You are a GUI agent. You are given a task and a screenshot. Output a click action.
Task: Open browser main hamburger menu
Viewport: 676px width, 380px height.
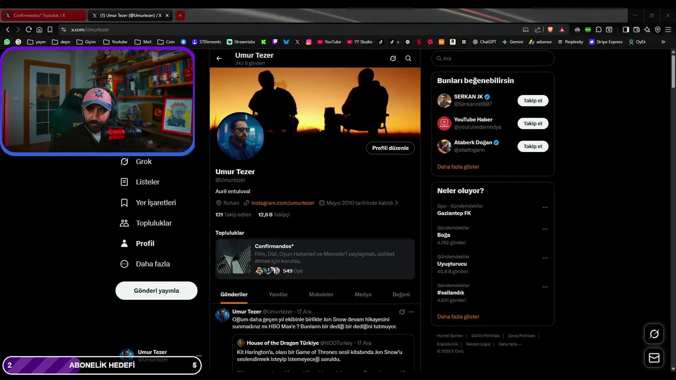point(668,30)
